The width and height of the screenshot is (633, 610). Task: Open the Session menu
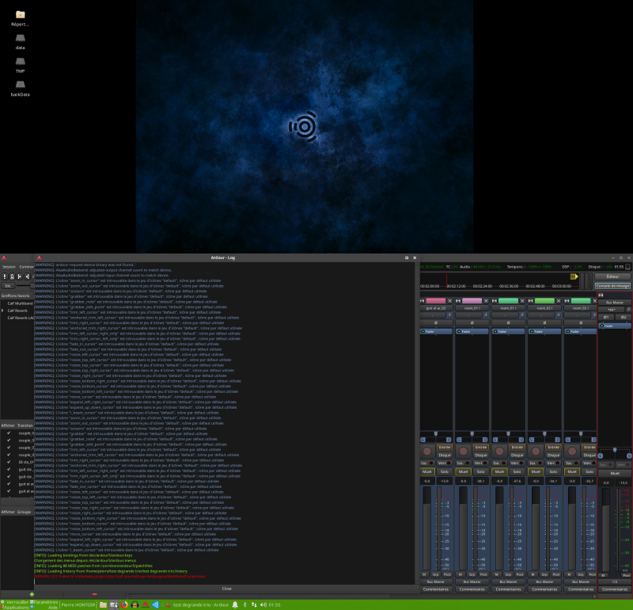[x=8, y=266]
